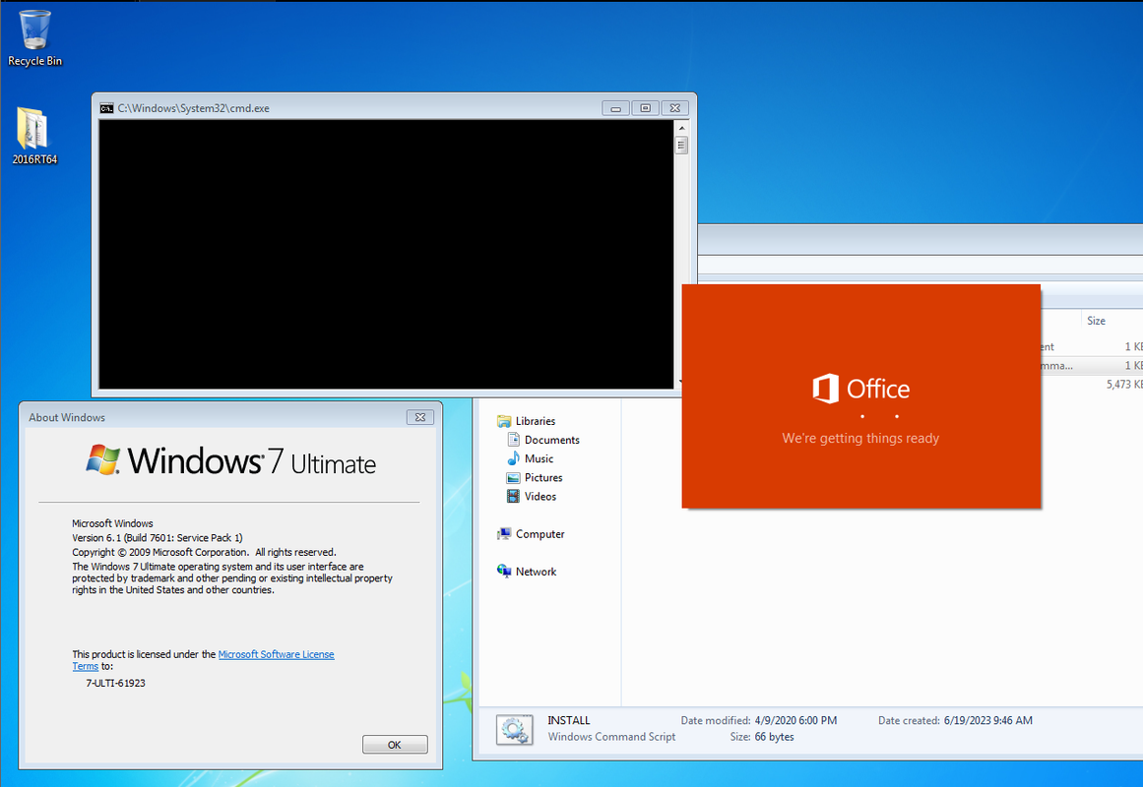The image size is (1143, 787).
Task: Open the Terms link in About Windows
Action: pyautogui.click(x=86, y=666)
